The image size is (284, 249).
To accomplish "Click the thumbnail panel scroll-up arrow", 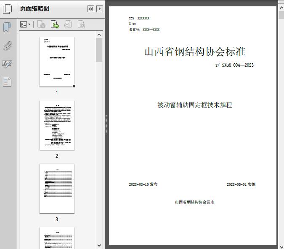I will tap(99, 35).
